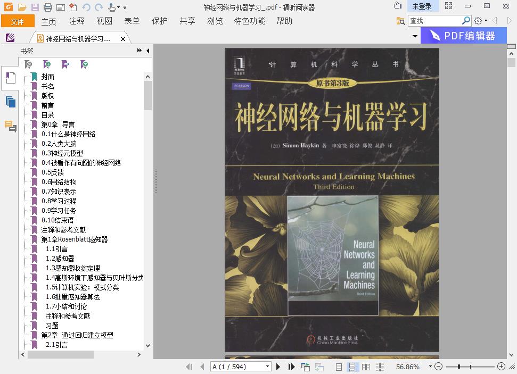Add a new bookmark with the plus bookmark icon
This screenshot has width=517, height=374.
click(x=47, y=64)
